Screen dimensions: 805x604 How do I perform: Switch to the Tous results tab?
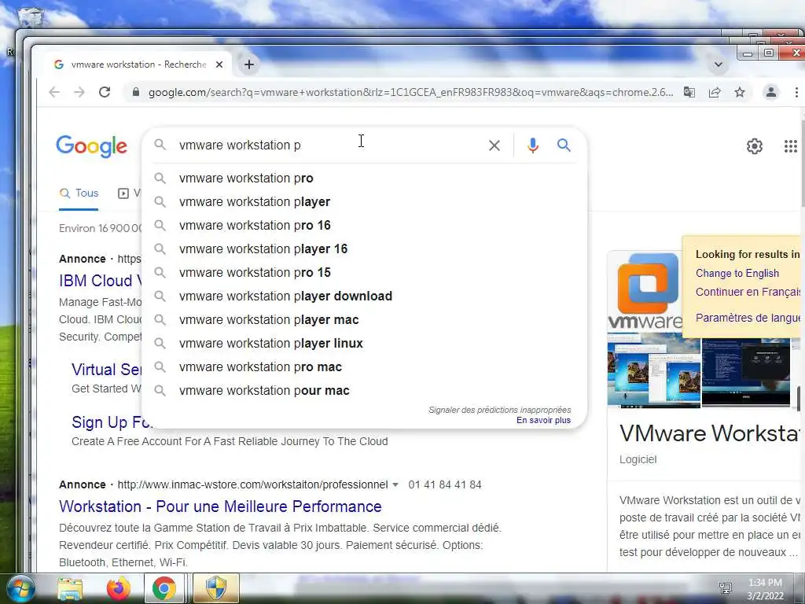click(x=79, y=193)
